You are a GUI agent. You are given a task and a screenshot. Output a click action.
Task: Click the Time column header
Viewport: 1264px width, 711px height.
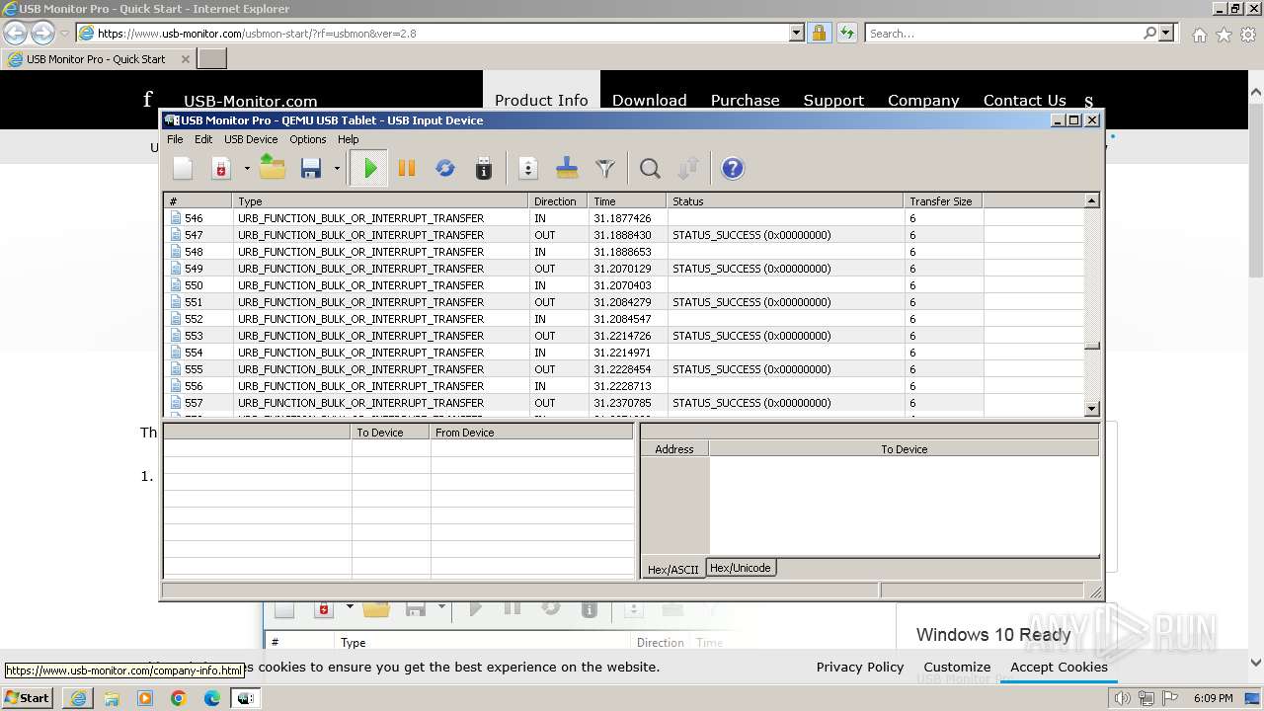[x=627, y=201]
